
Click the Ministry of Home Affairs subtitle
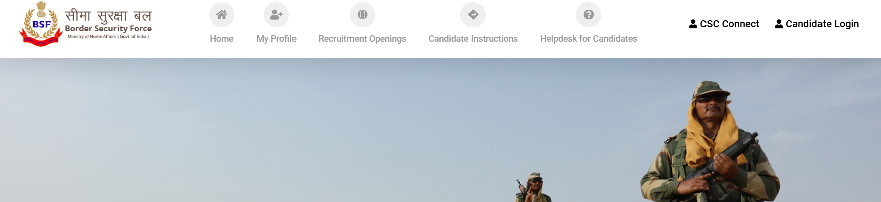coord(108,36)
